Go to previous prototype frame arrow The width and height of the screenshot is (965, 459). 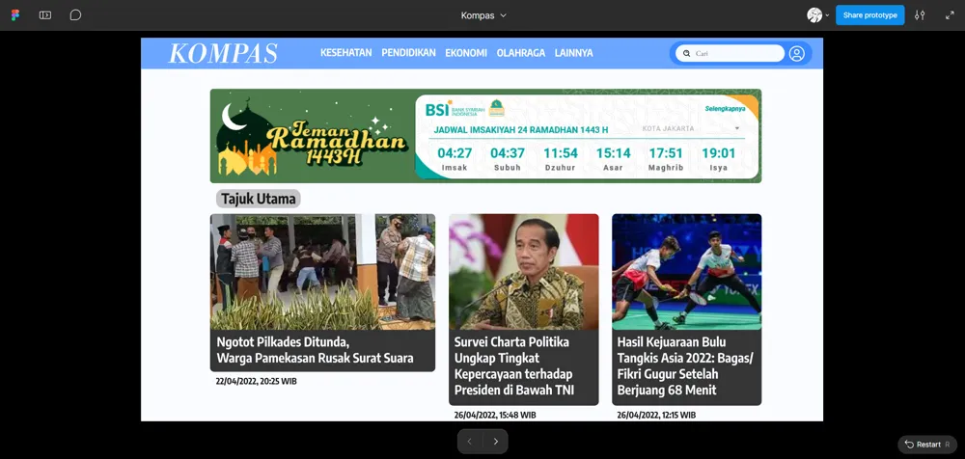pyautogui.click(x=470, y=441)
